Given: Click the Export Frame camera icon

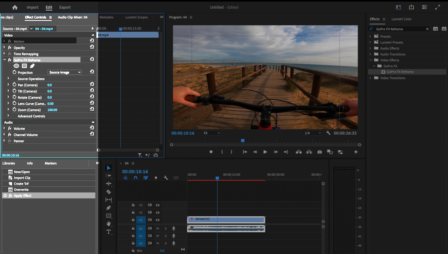Looking at the screenshot, I should [319, 152].
